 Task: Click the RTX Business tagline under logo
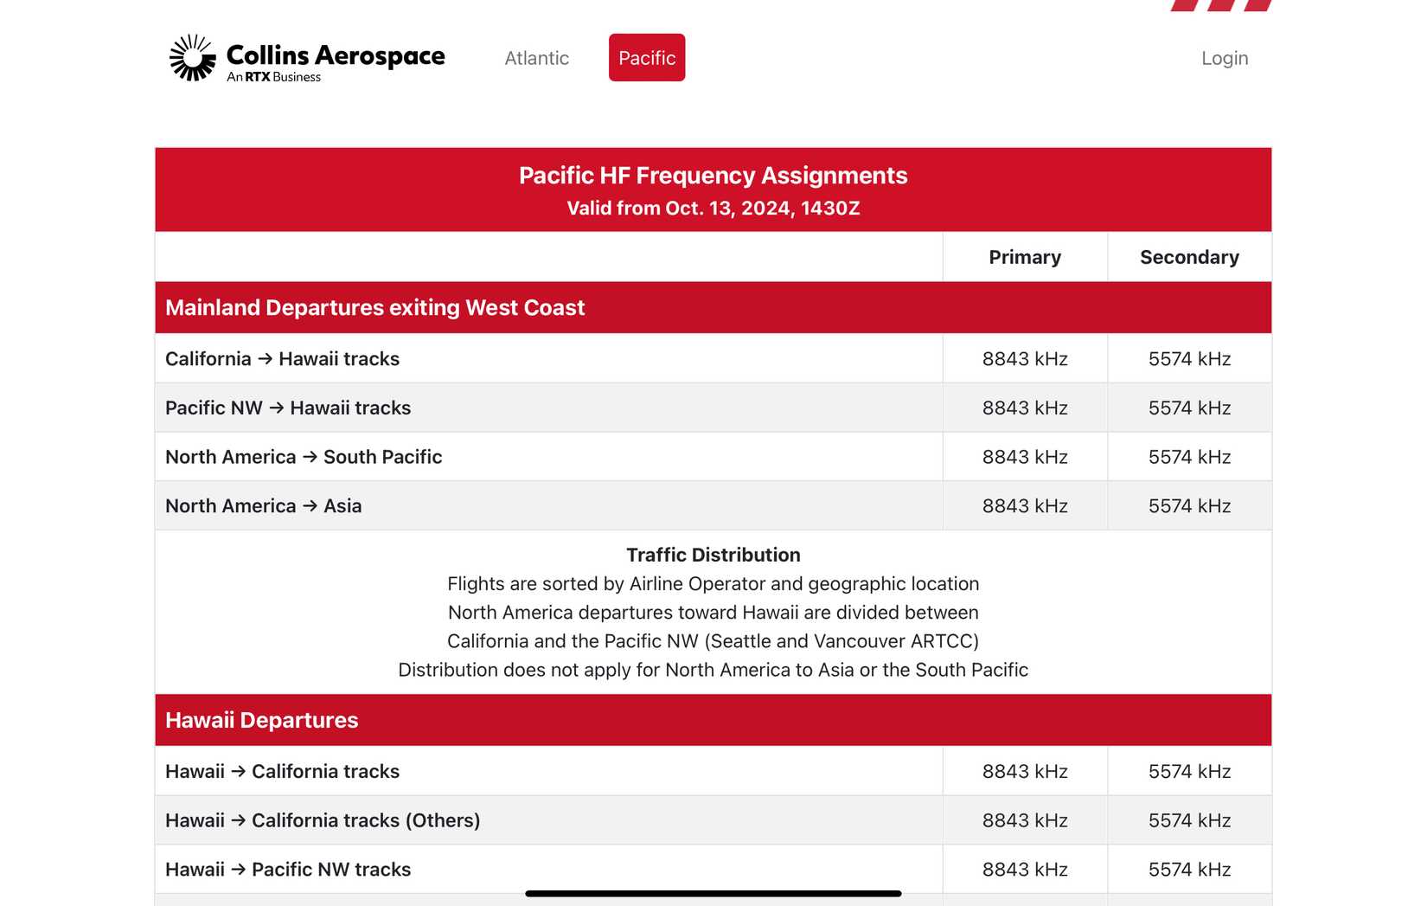pos(273,77)
